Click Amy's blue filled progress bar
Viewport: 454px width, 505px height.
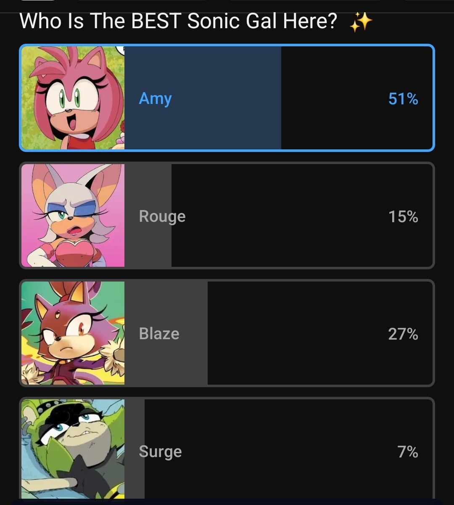(203, 98)
